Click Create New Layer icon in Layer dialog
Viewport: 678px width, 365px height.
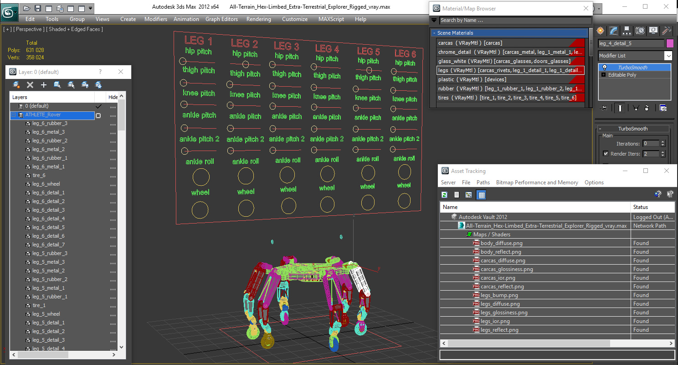click(16, 85)
